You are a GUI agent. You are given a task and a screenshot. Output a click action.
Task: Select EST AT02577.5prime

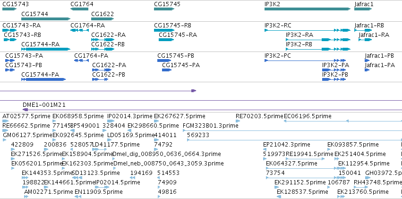click(6, 121)
